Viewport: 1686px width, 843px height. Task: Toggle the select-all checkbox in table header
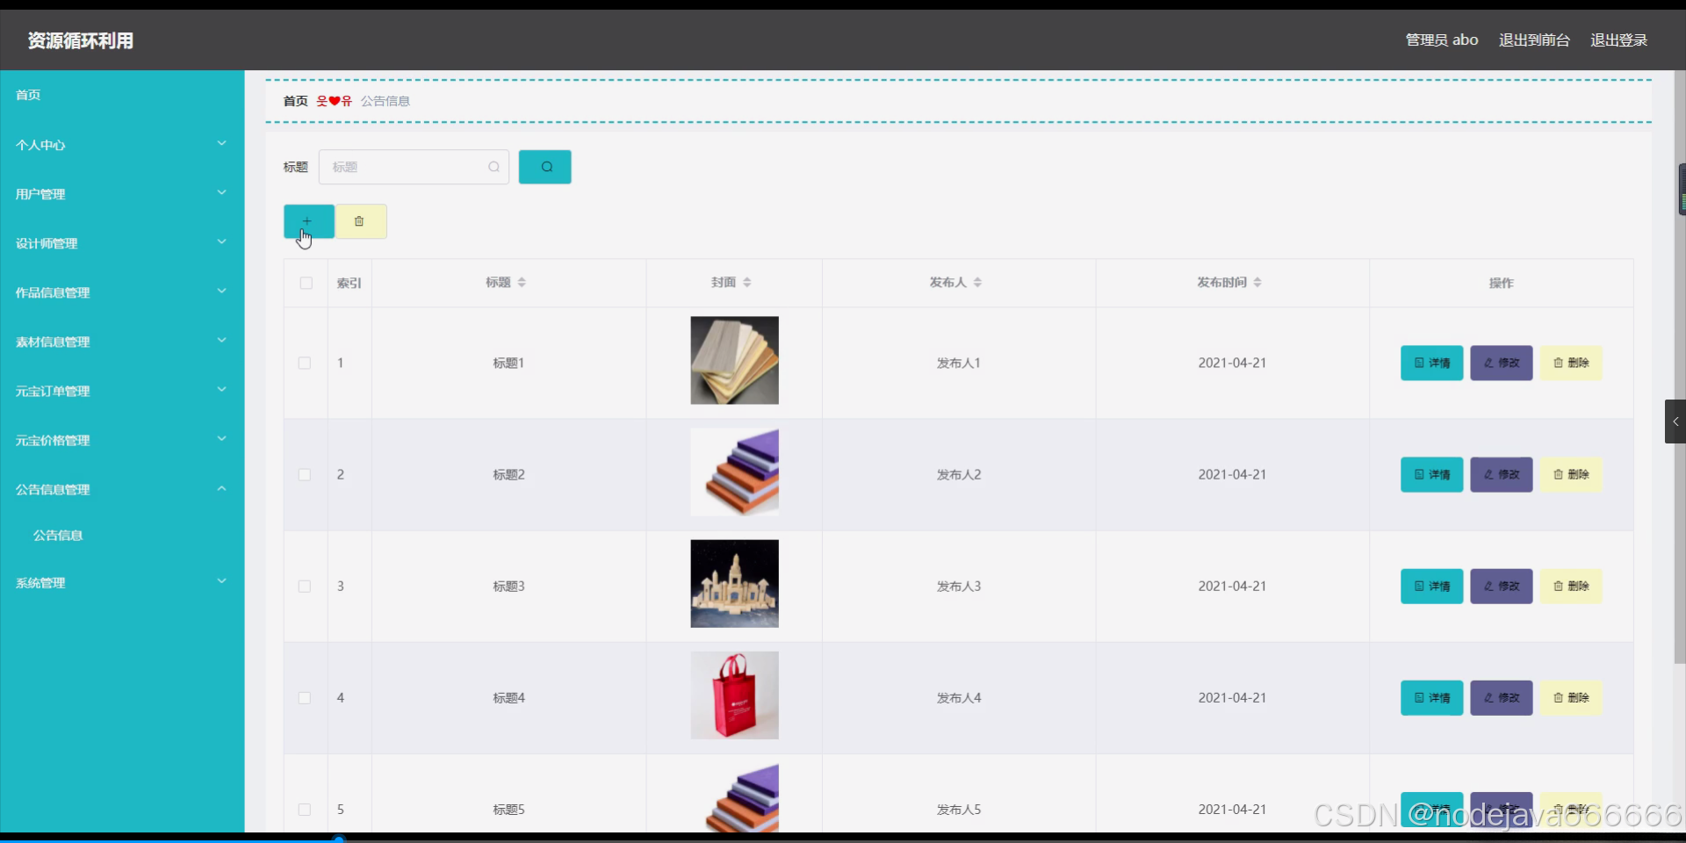coord(306,283)
